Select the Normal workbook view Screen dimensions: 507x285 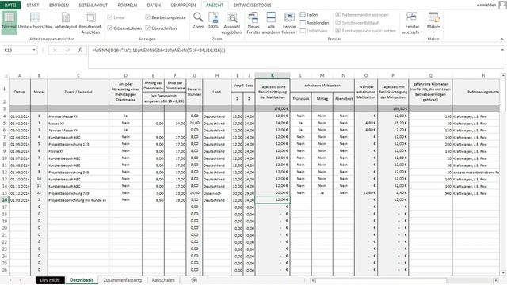tap(9, 22)
